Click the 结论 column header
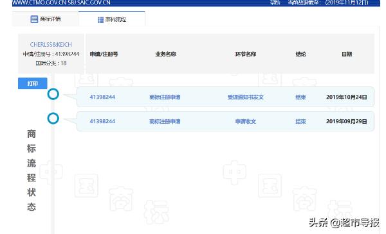Image resolution: width=386 pixels, height=234 pixels. pyautogui.click(x=300, y=54)
